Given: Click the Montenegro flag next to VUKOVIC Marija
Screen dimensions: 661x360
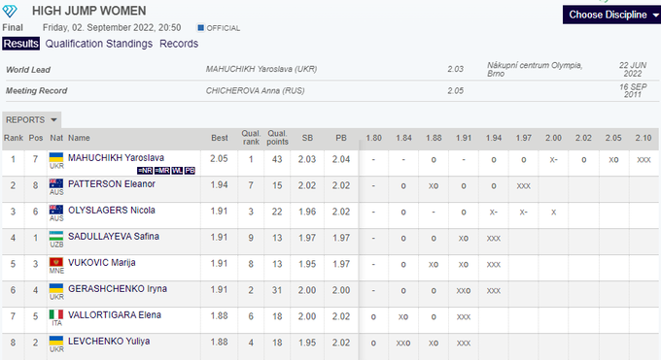Looking at the screenshot, I should click(56, 262).
